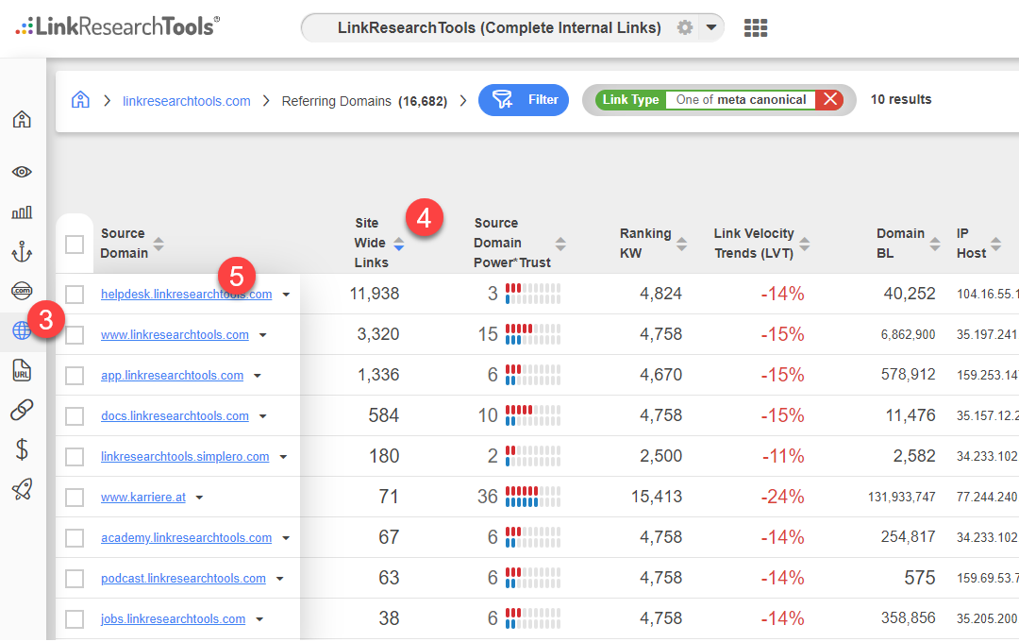The width and height of the screenshot is (1019, 642).
Task: Expand dropdown next to app.linkresearchtools.com
Action: coord(258,376)
